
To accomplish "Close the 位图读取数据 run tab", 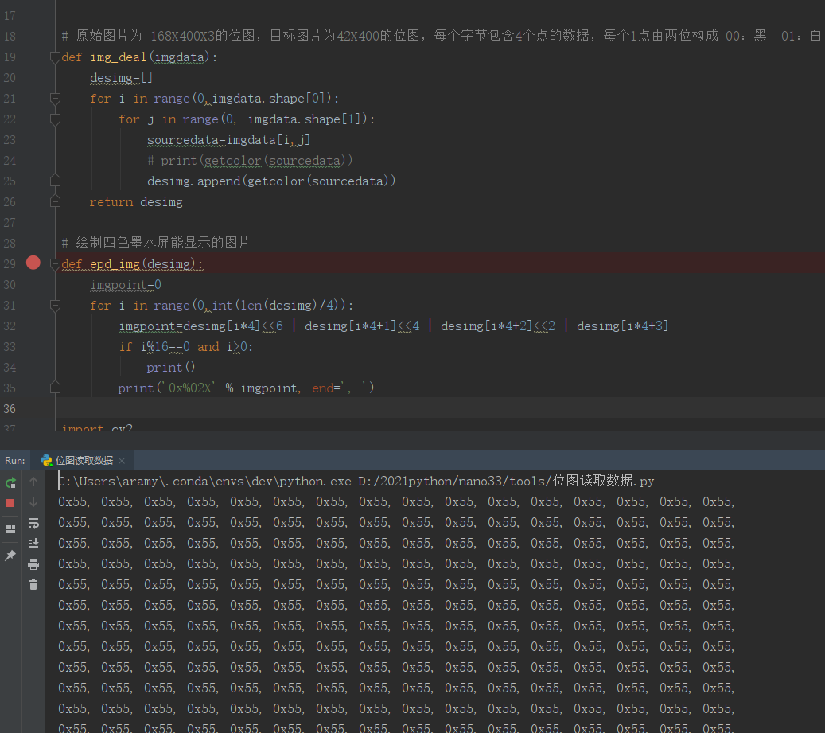I will tap(122, 461).
